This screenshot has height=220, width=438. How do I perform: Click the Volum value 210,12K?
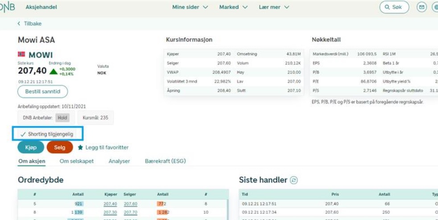[293, 63]
